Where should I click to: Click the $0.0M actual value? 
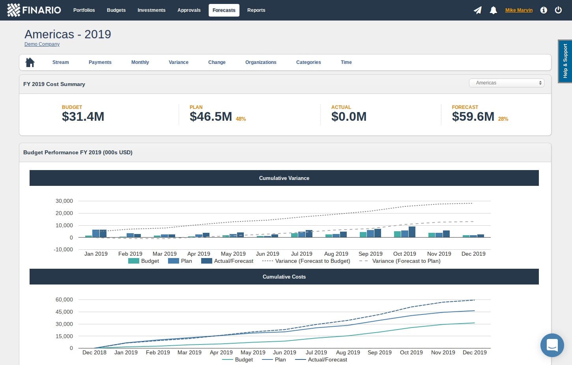[349, 116]
